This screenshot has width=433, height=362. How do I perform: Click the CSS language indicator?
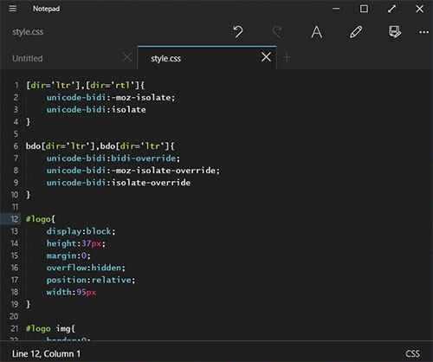[x=412, y=353]
